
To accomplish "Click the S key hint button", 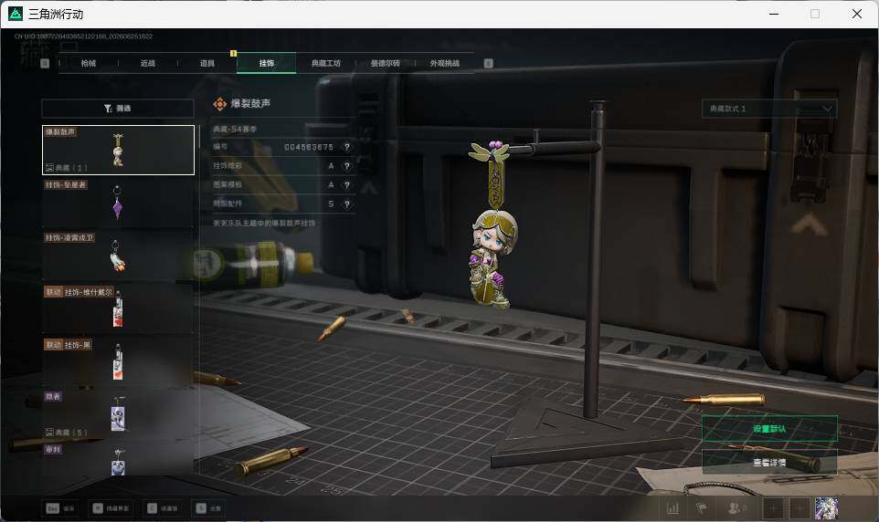I will pyautogui.click(x=208, y=508).
